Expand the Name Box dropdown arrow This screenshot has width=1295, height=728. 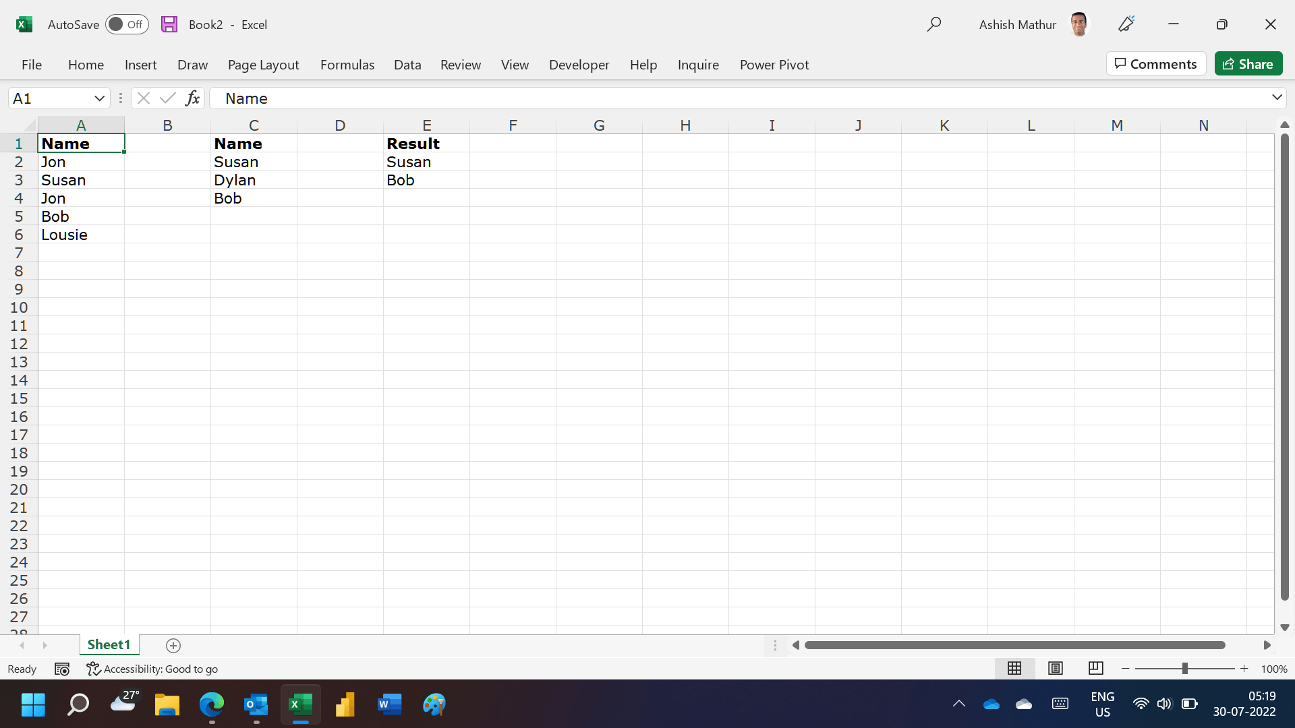click(x=99, y=98)
